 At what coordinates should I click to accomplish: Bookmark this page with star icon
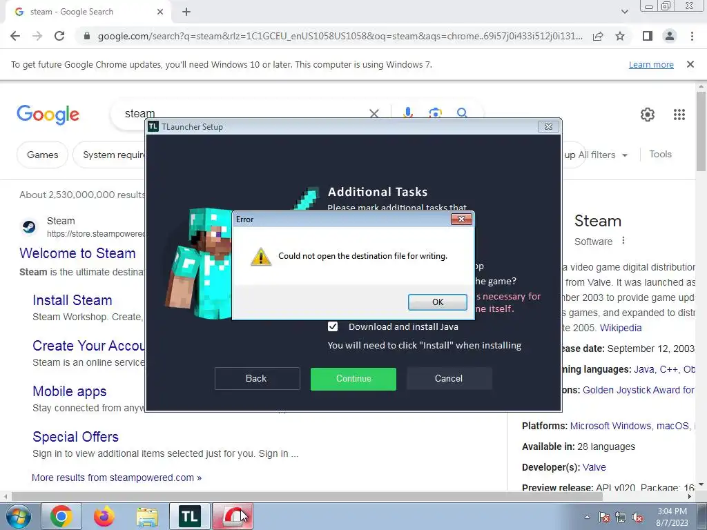click(x=620, y=36)
